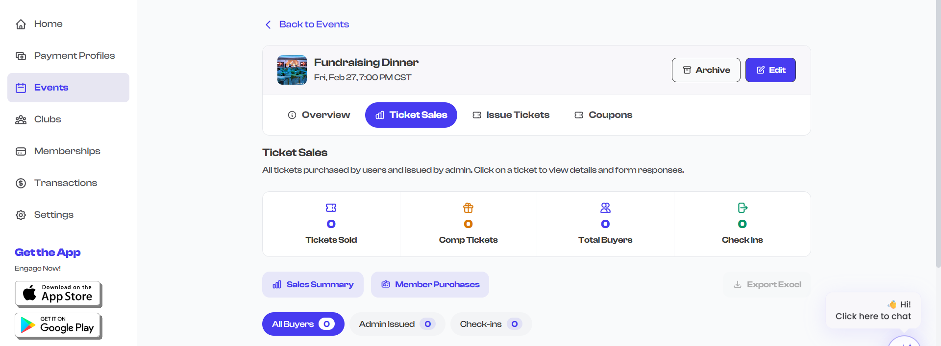Select Events in sidebar
The height and width of the screenshot is (346, 941).
(68, 88)
